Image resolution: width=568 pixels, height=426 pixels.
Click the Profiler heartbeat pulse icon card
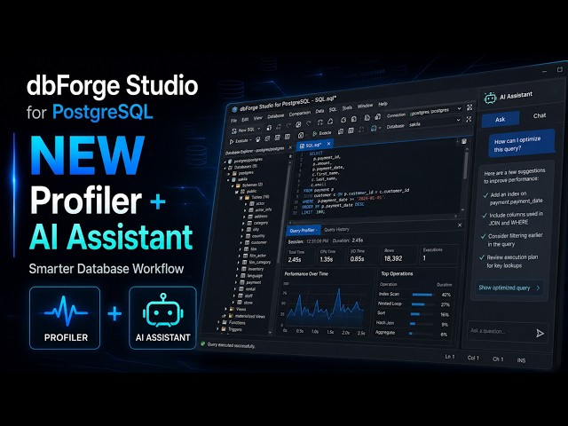coord(65,318)
